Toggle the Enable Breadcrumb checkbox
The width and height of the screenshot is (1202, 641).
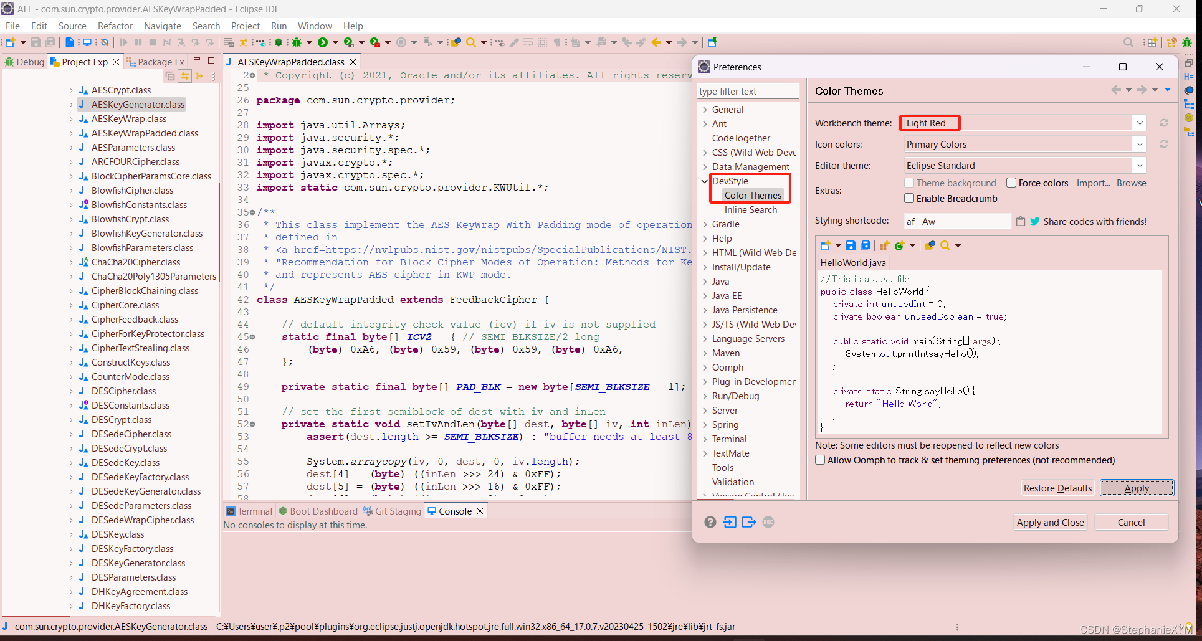909,198
